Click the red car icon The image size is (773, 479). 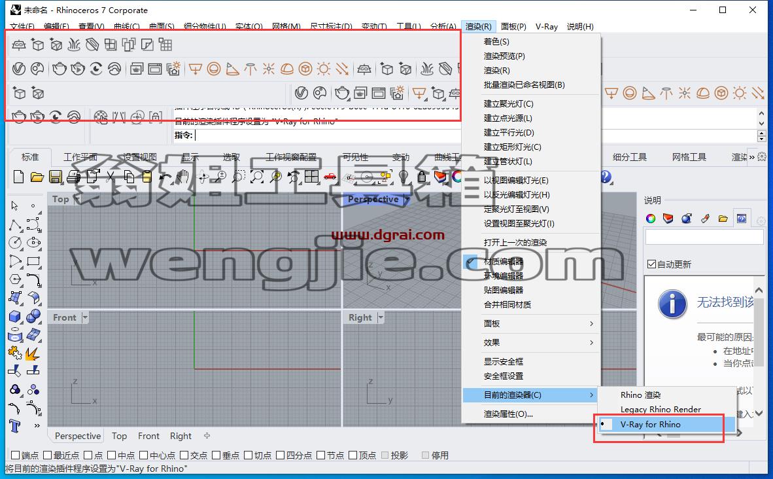coord(330,177)
